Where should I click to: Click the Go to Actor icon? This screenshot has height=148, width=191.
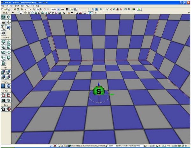click(3, 109)
